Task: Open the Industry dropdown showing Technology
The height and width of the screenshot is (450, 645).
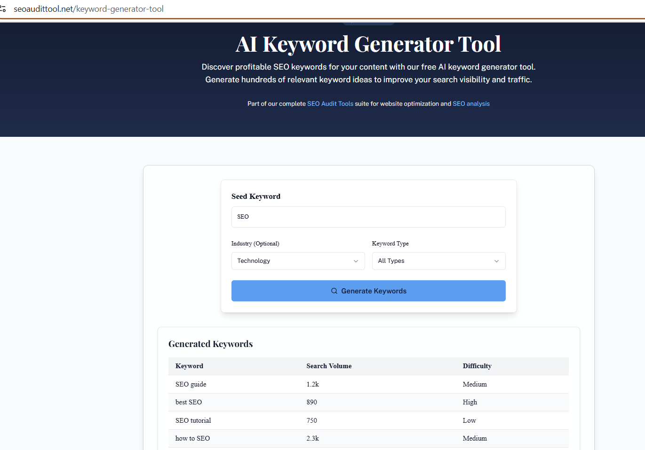Action: [x=298, y=261]
